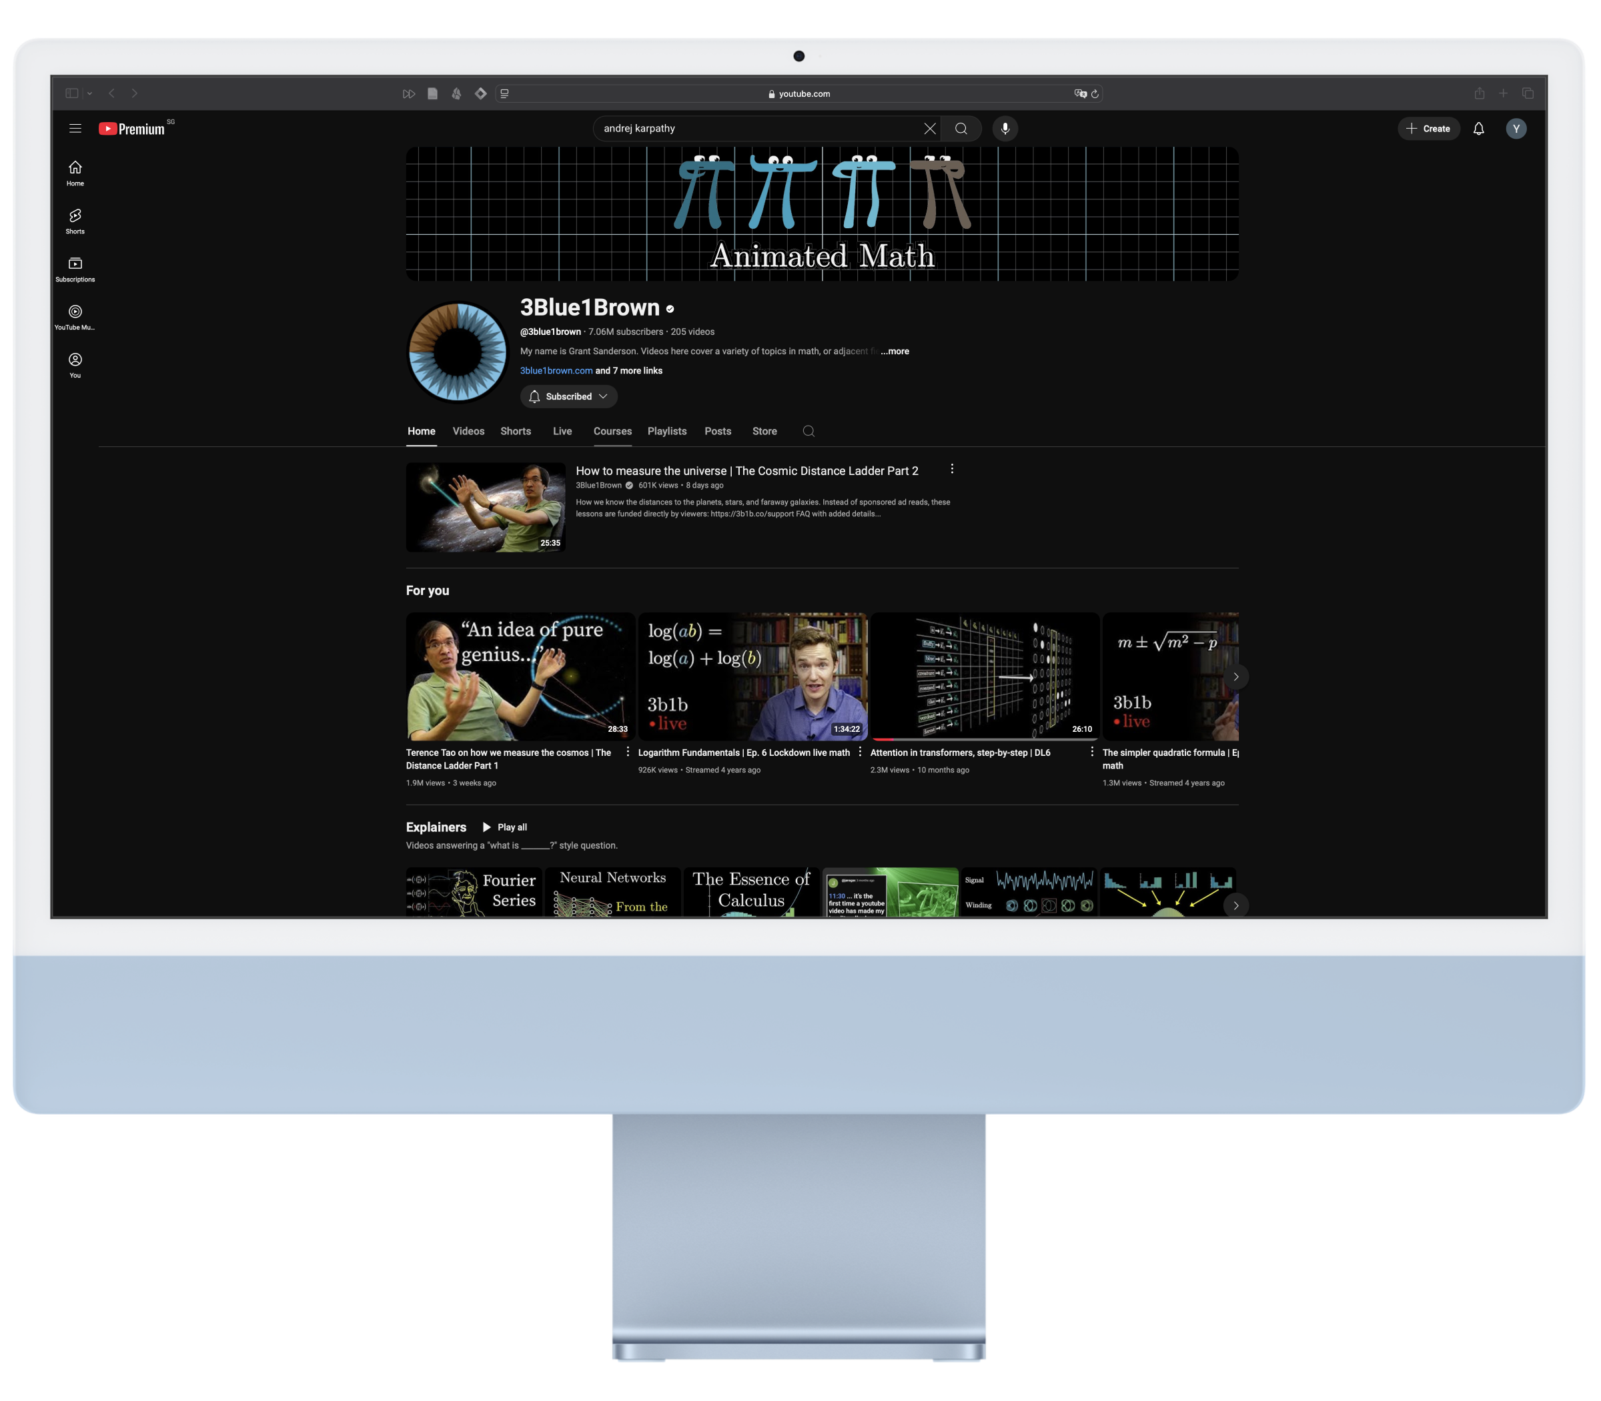The height and width of the screenshot is (1401, 1601).
Task: Play all Explainers videos
Action: [x=505, y=827]
